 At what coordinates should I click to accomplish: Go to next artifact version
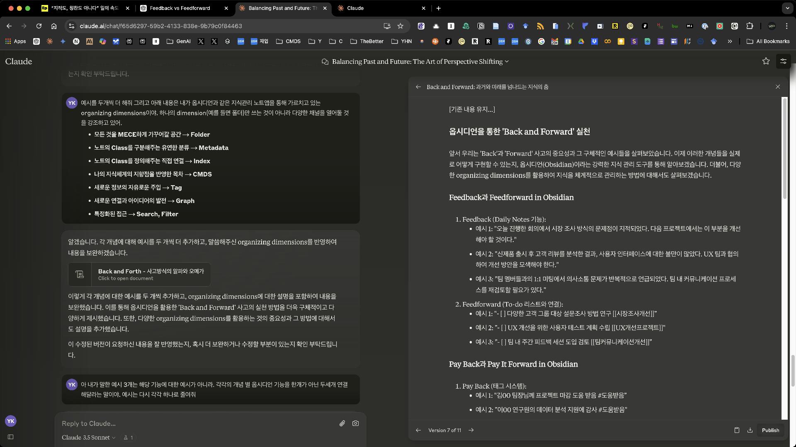pyautogui.click(x=471, y=430)
